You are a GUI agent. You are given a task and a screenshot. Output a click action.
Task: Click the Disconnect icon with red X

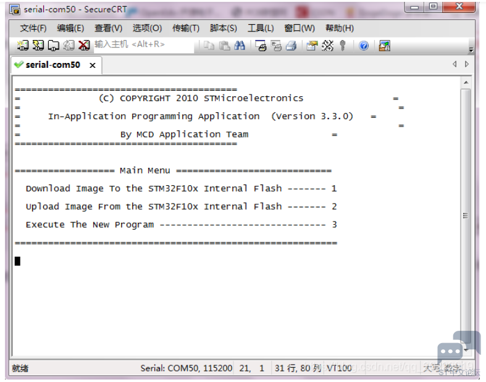[x=84, y=45]
